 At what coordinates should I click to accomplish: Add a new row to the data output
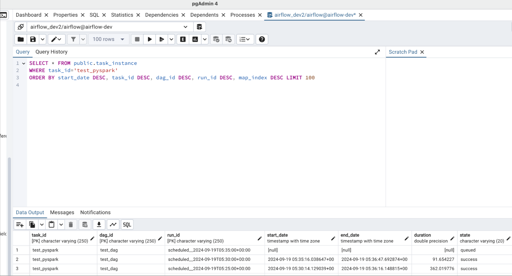pos(20,225)
